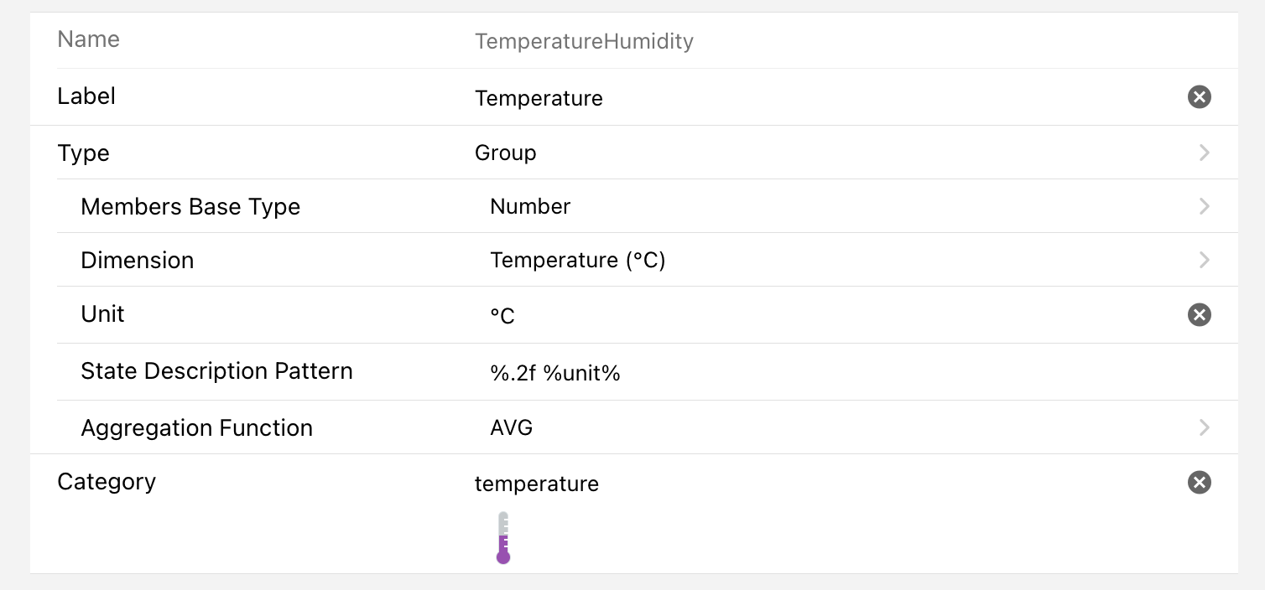Select the "Group" type value
The width and height of the screenshot is (1265, 590).
(x=506, y=153)
